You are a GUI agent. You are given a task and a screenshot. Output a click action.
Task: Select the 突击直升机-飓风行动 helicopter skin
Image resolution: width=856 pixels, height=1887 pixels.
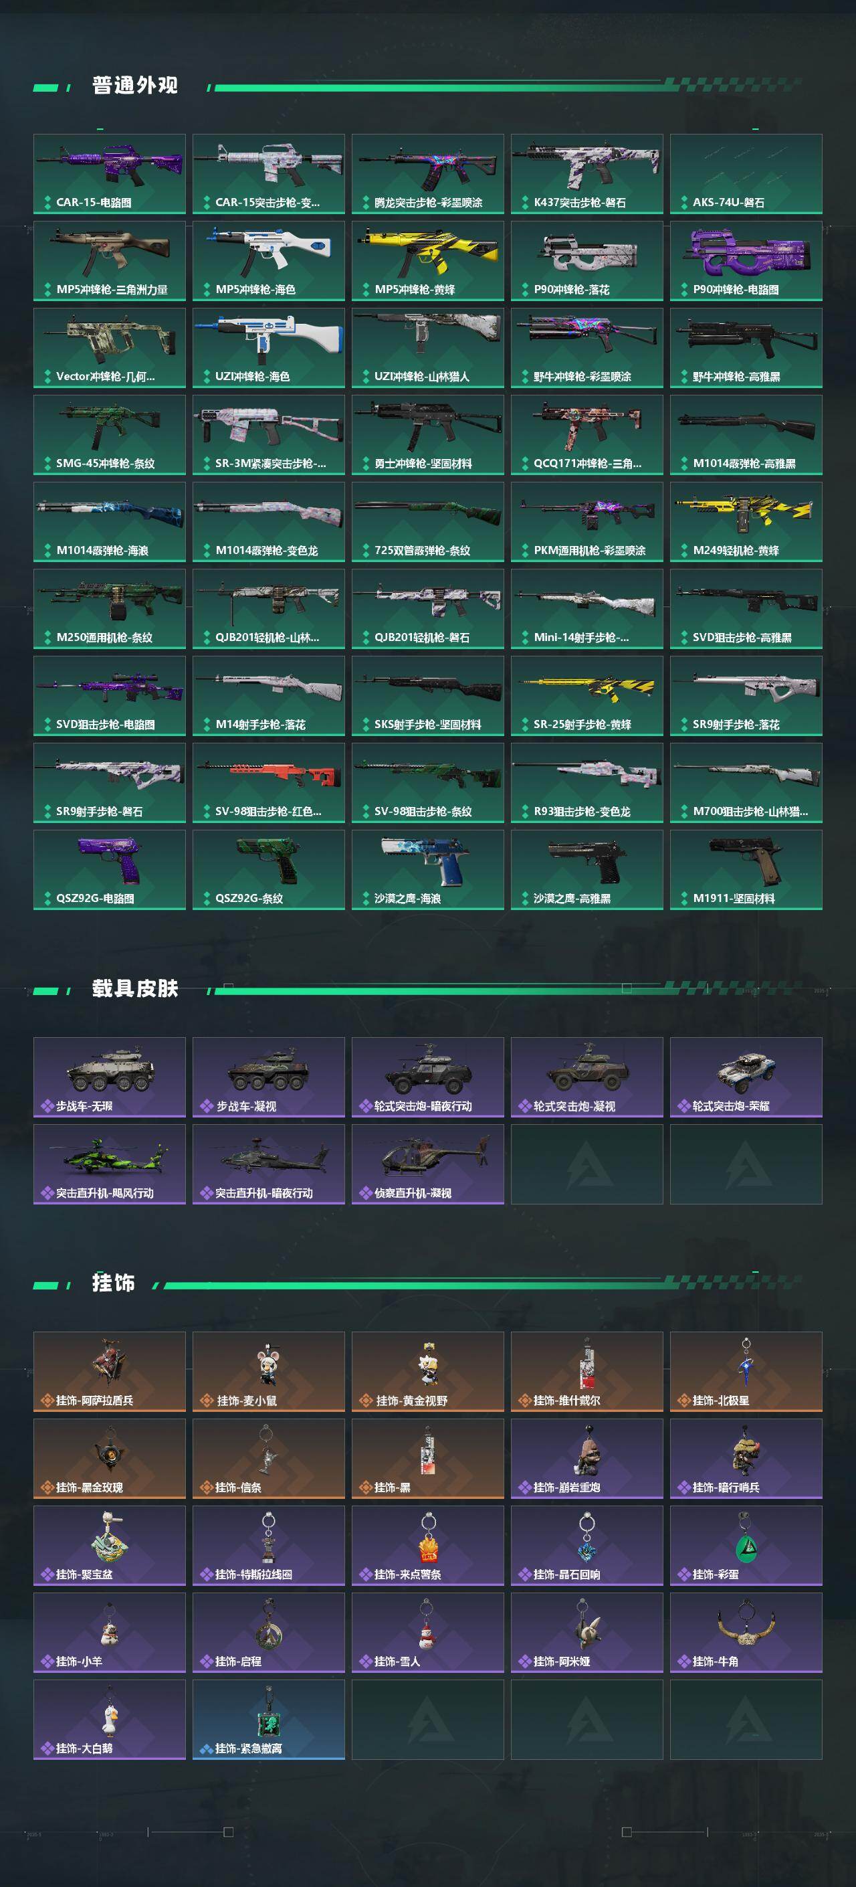(x=109, y=1164)
